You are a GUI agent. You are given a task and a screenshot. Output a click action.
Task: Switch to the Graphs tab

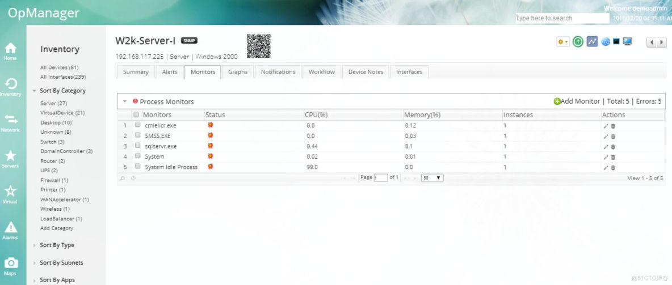pos(238,72)
